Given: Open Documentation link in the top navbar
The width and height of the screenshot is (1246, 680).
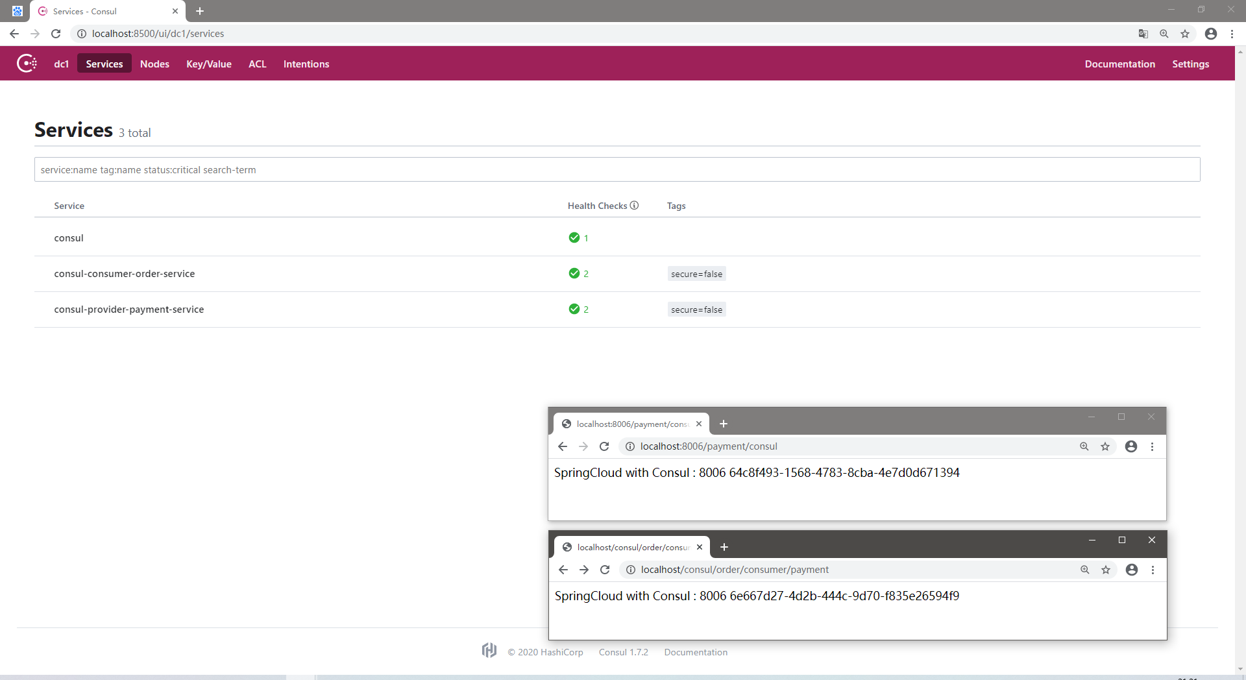Looking at the screenshot, I should pos(1120,64).
